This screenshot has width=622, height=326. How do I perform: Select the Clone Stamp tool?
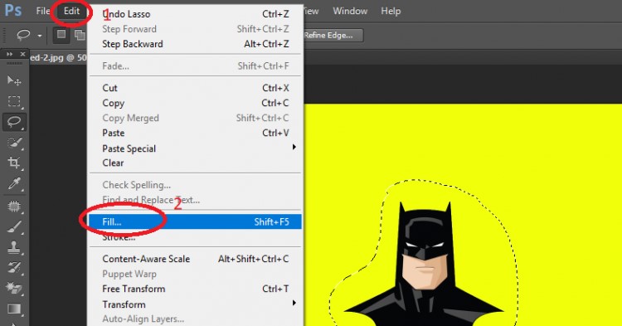(x=14, y=247)
